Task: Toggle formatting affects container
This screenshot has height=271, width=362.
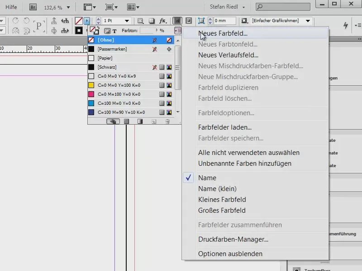Action: (x=107, y=31)
